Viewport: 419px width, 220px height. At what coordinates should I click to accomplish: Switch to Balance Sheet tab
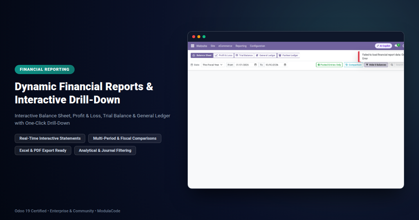tap(202, 55)
